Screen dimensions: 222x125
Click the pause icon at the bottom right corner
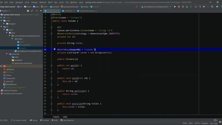coord(220,122)
